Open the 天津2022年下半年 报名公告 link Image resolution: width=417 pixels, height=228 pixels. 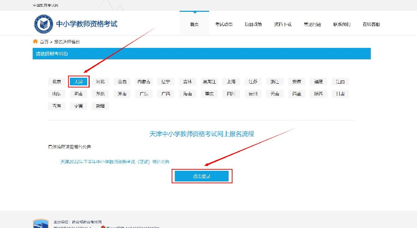[x=115, y=162]
